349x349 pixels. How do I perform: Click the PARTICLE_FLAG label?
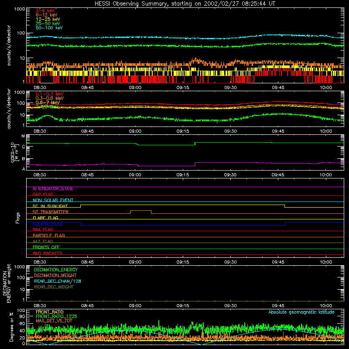(x=49, y=236)
